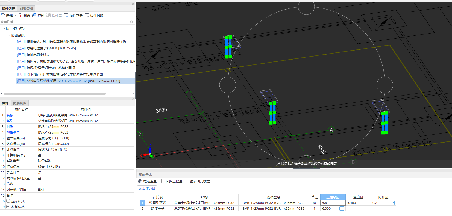Screen dimensions: 452x216
Task: Click the Copy (复制) component icon
Action: pos(34,16)
